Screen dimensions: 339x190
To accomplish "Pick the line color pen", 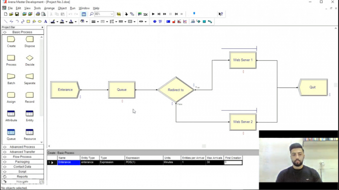I will [x=53, y=21].
